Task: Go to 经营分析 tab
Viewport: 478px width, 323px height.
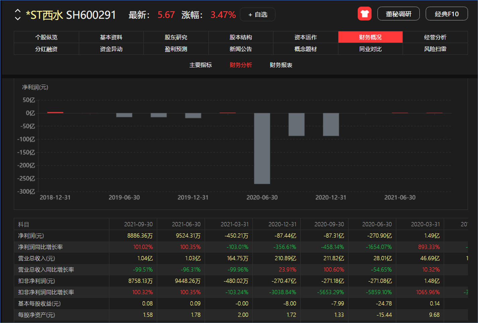Action: coord(435,37)
